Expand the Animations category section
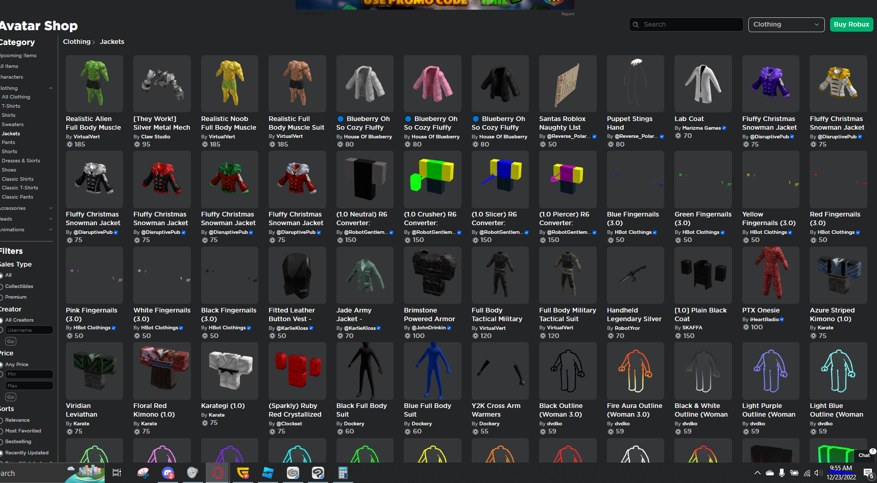The height and width of the screenshot is (483, 877). coord(51,230)
